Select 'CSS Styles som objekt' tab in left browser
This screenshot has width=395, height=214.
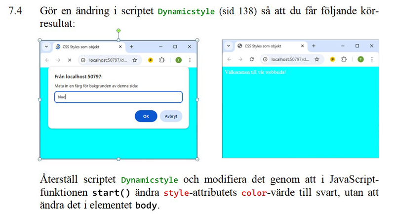click(x=84, y=47)
